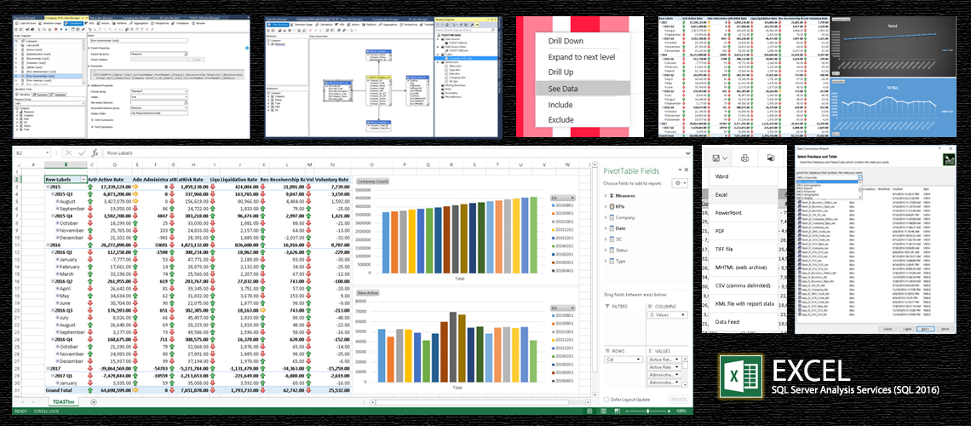Open the Row Labels filter dropdown

[83, 179]
